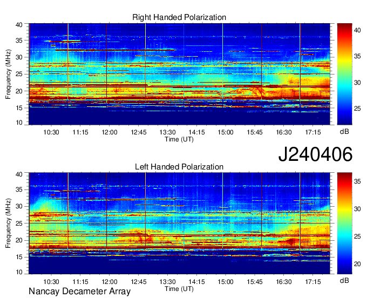Click 'Frequency (MHz)' axis label of Right Handed plot
This screenshot has height=298, width=367.
pyautogui.click(x=8, y=74)
